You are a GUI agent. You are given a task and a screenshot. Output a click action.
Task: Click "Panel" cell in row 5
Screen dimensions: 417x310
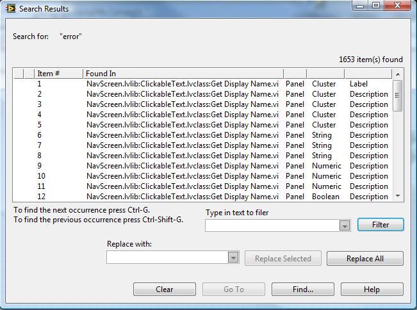(295, 125)
